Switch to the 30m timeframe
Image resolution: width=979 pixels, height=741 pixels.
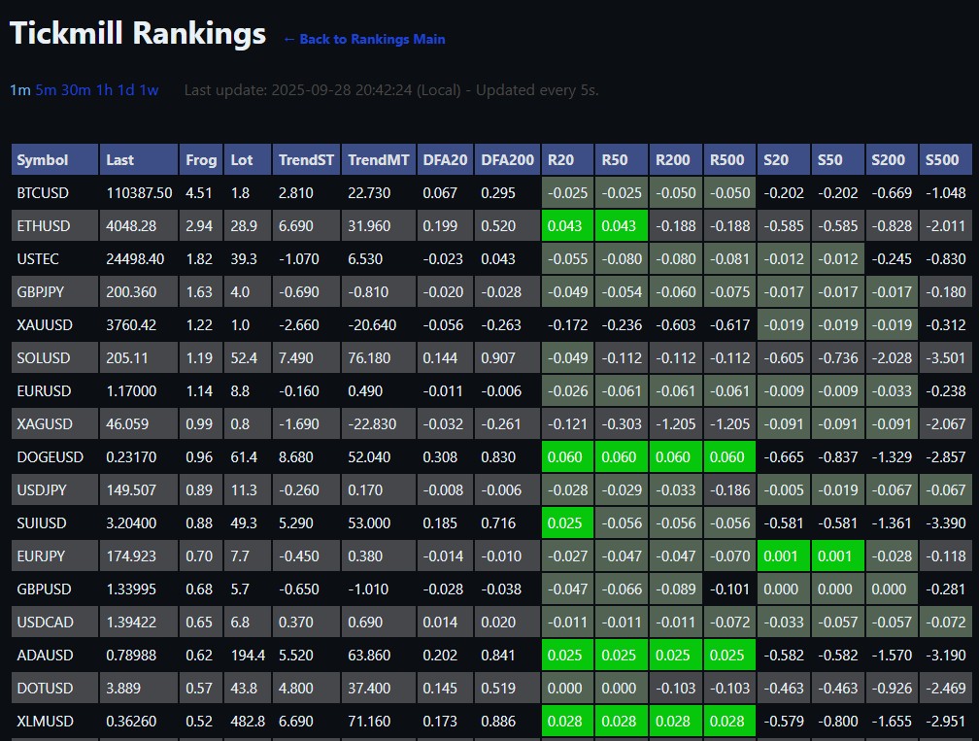(76, 90)
